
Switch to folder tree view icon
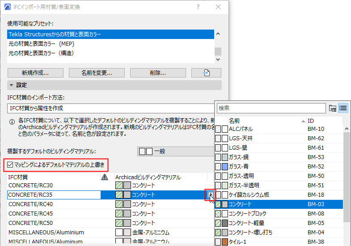tap(333, 108)
